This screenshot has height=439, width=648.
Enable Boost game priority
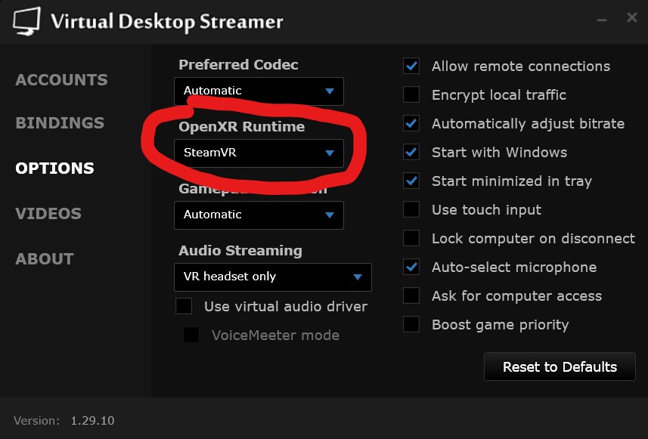tap(411, 325)
